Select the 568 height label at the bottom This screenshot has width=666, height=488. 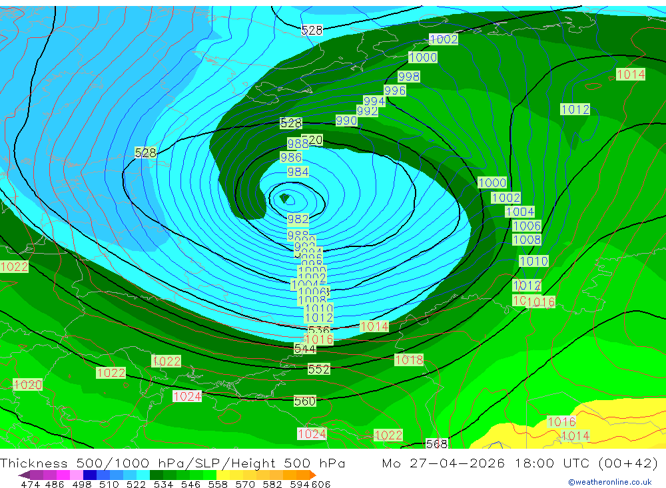pos(437,443)
